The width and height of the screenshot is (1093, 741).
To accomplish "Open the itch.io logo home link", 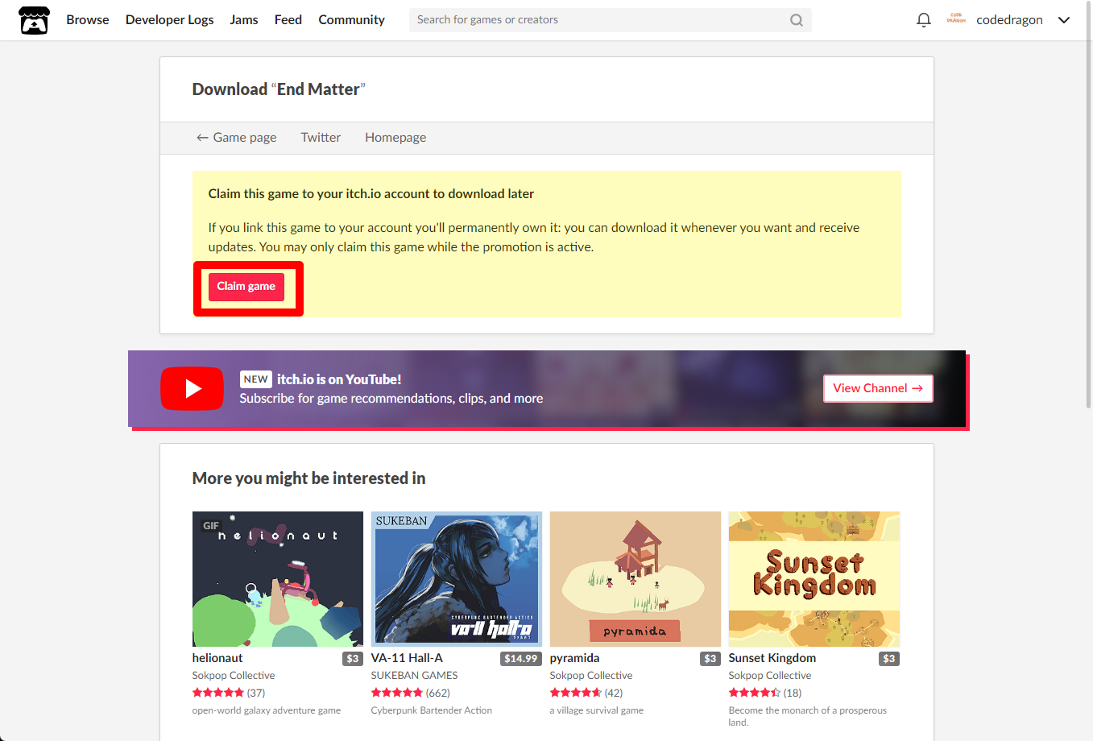I will [x=34, y=20].
